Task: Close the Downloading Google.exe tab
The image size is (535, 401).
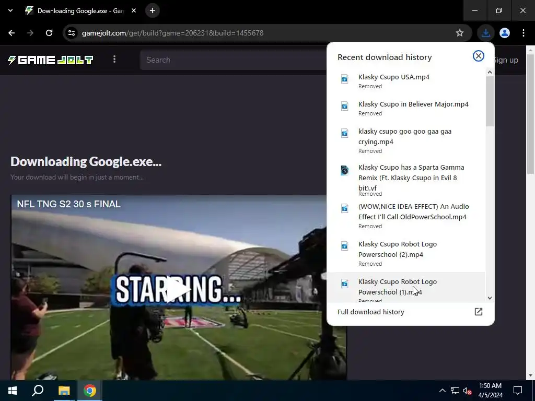Action: [x=134, y=10]
